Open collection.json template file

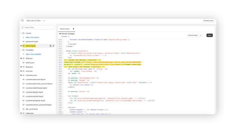click(x=31, y=75)
